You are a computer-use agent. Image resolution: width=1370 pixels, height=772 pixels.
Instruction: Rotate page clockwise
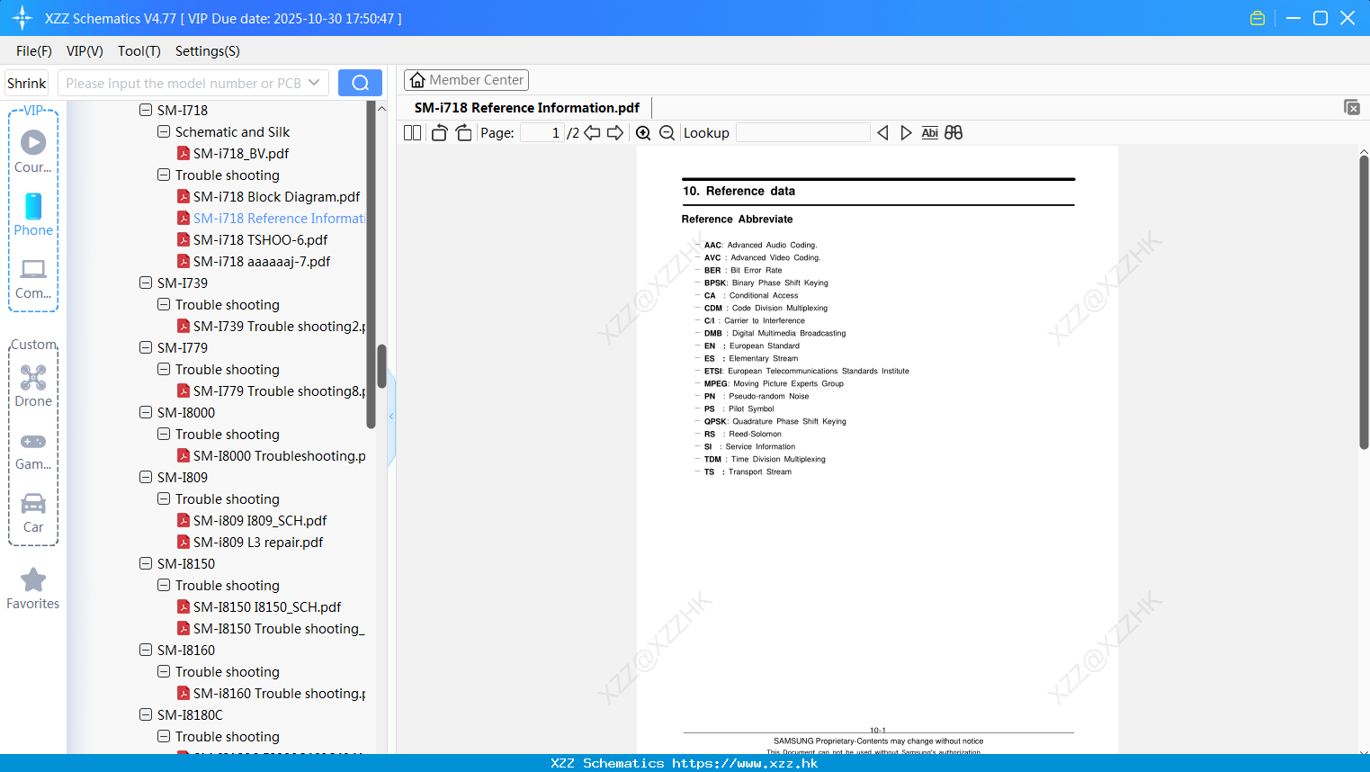click(463, 133)
